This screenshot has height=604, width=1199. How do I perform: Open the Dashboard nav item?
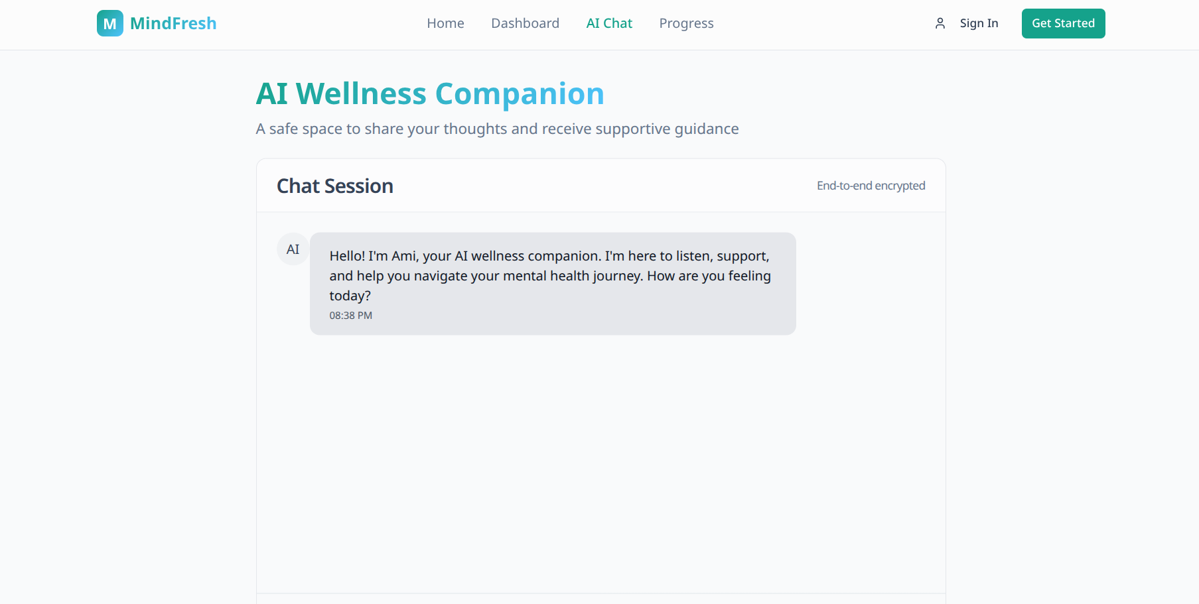coord(525,23)
